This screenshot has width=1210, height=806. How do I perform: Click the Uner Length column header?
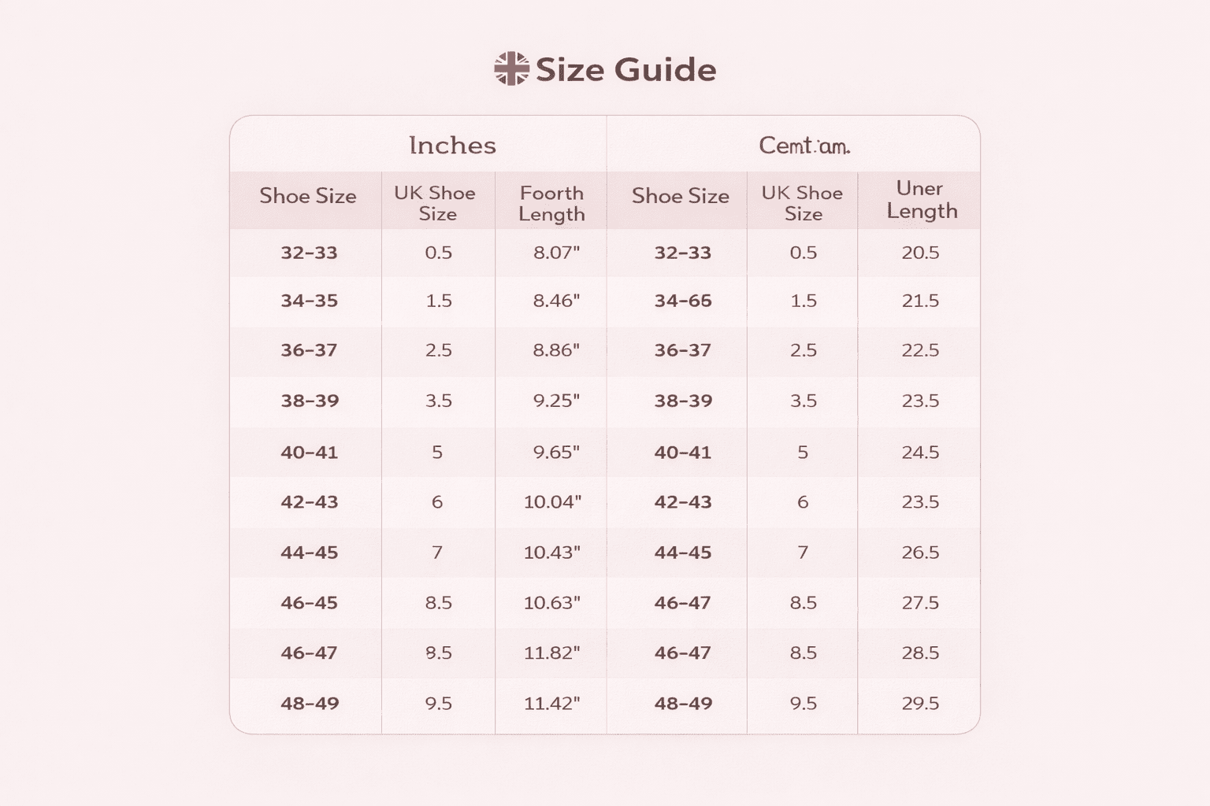[921, 200]
